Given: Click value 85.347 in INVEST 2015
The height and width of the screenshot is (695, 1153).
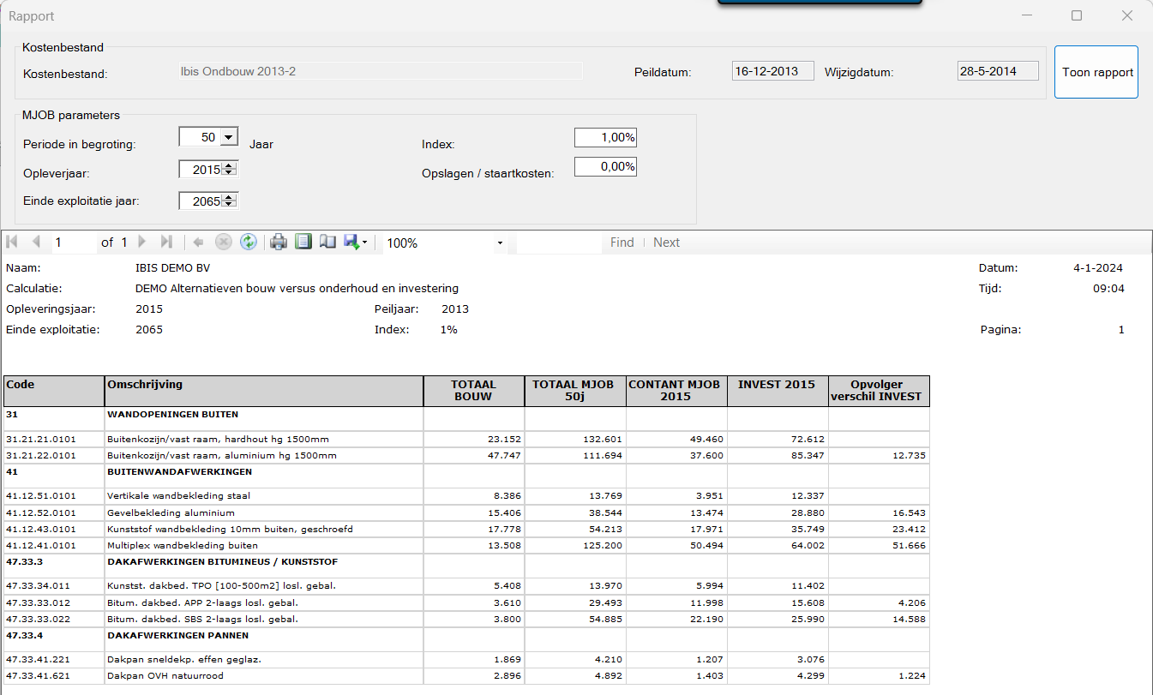Looking at the screenshot, I should pyautogui.click(x=808, y=455).
